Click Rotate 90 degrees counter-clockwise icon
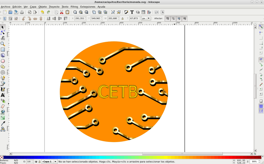The width and height of the screenshot is (264, 164). click(x=24, y=18)
